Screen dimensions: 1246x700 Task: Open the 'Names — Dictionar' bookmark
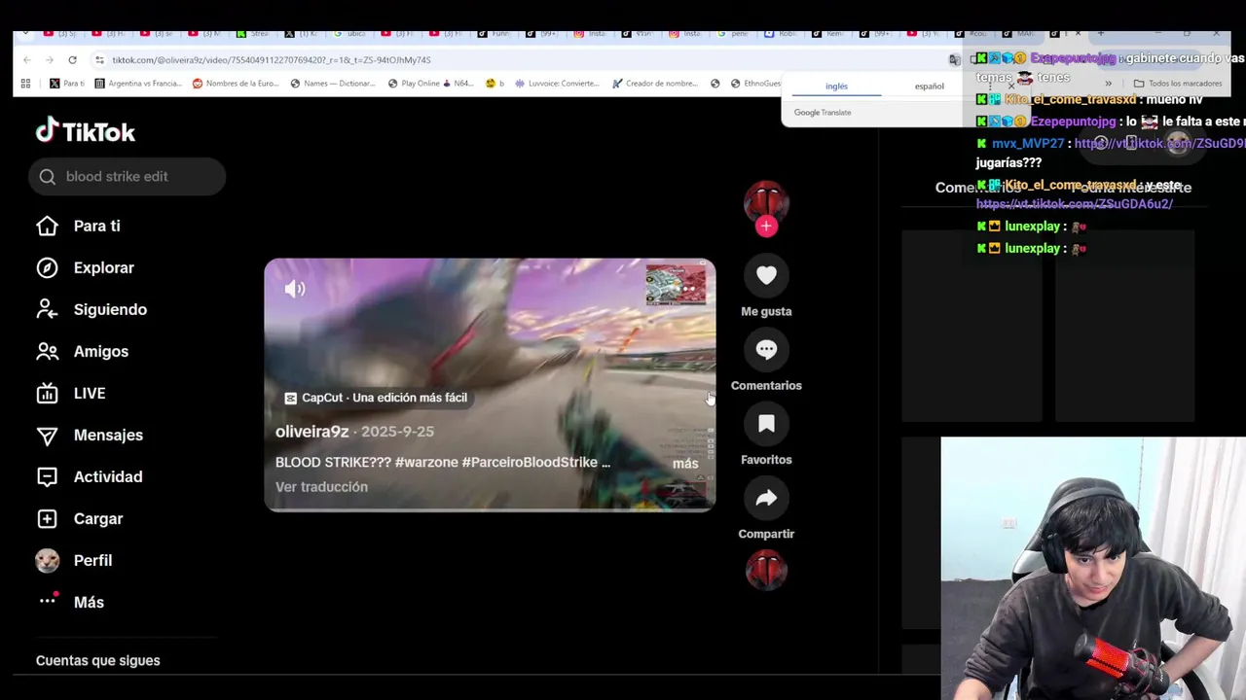pyautogui.click(x=334, y=84)
